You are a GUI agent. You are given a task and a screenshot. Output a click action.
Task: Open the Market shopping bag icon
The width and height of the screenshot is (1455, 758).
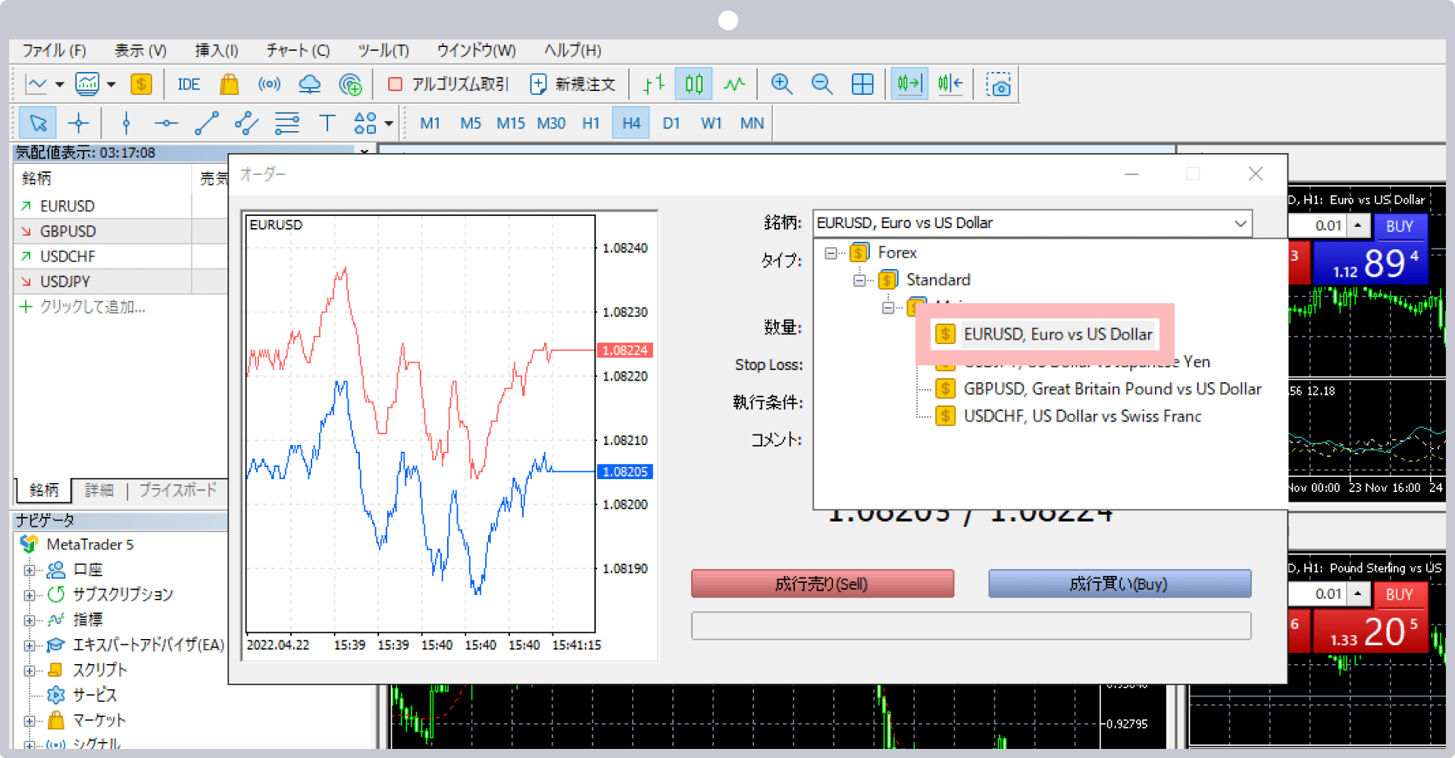pos(229,84)
